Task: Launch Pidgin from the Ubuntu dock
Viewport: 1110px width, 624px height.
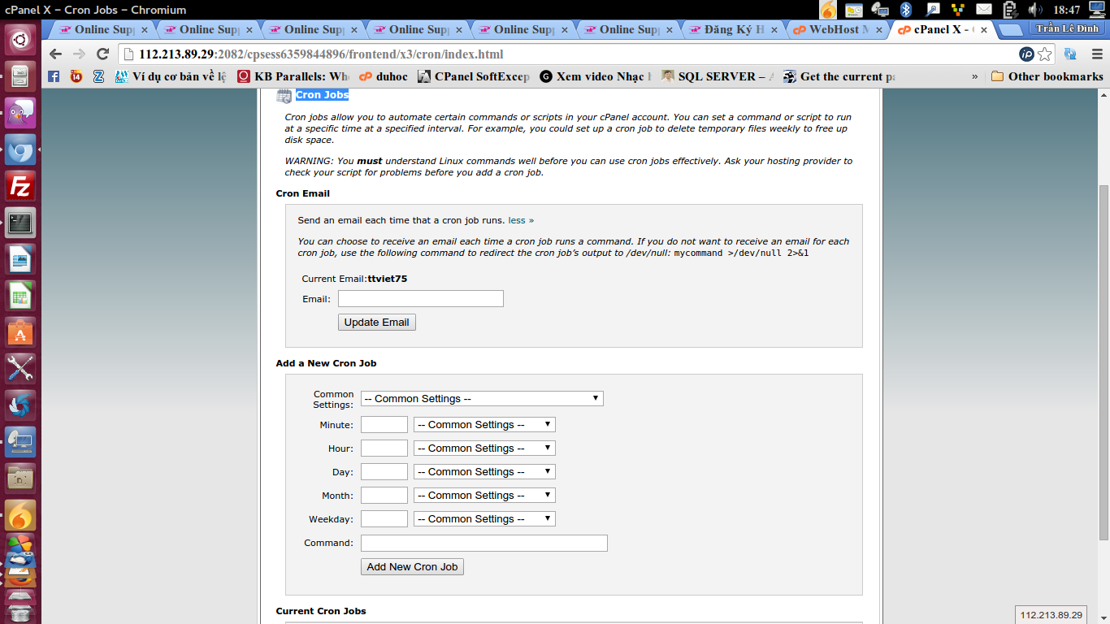Action: coord(20,112)
